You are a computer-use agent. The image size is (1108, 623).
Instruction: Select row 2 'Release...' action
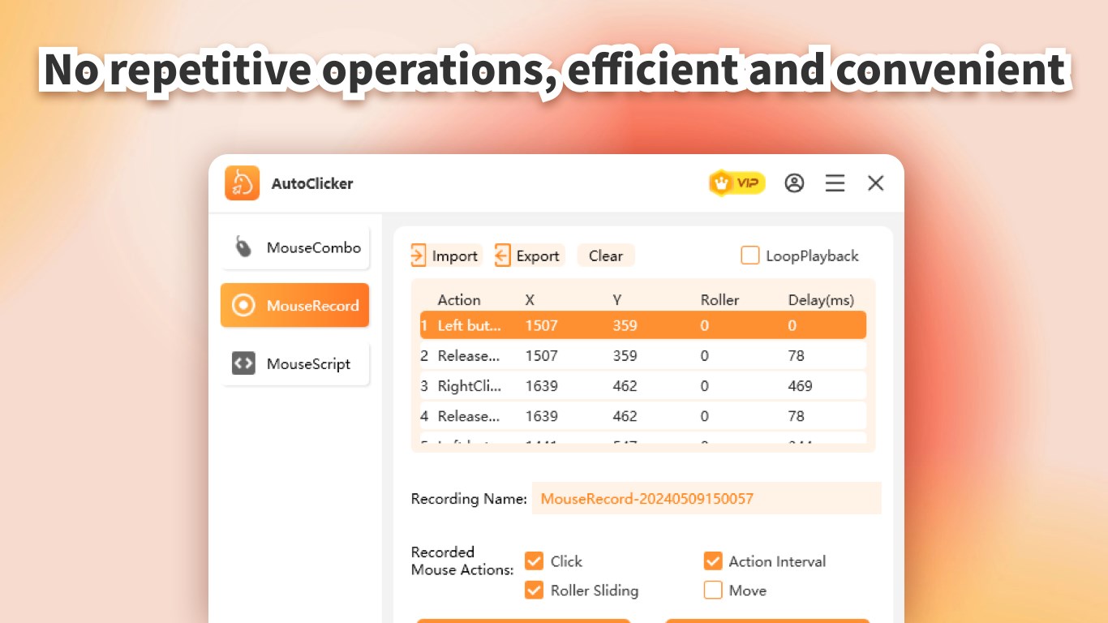coord(642,355)
